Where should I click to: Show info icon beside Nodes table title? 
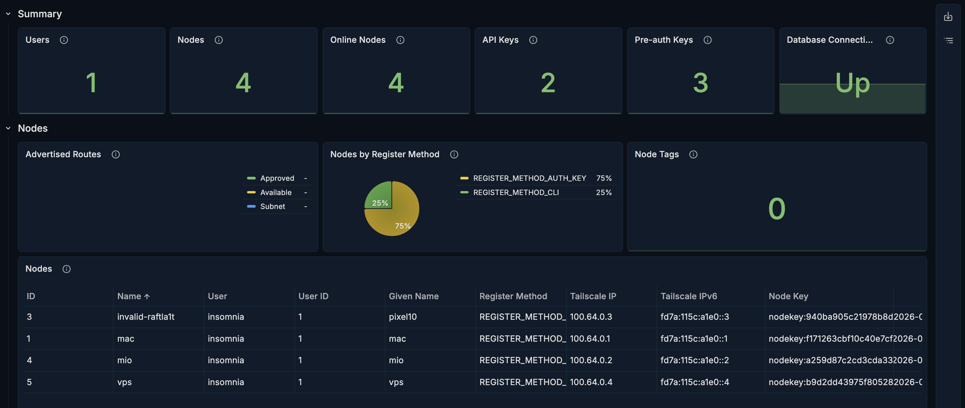67,269
